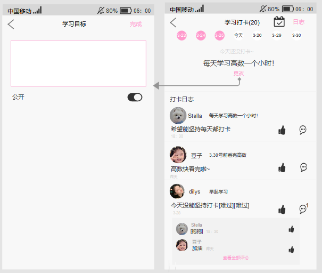Select the 3-30 date
Viewport: 322px width, 273px height.
point(296,35)
